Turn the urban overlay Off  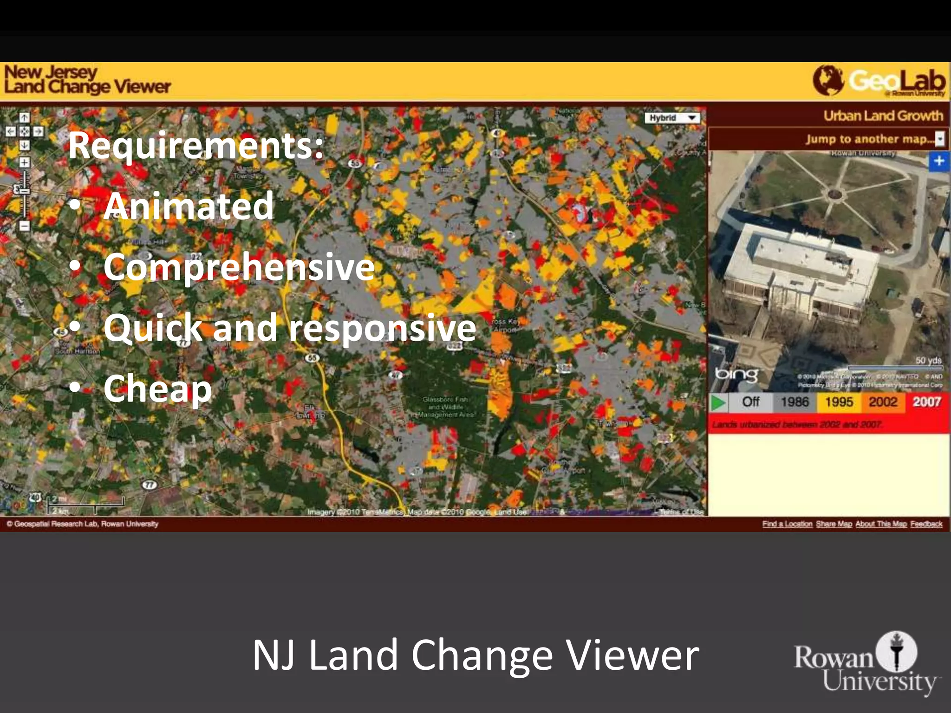751,402
